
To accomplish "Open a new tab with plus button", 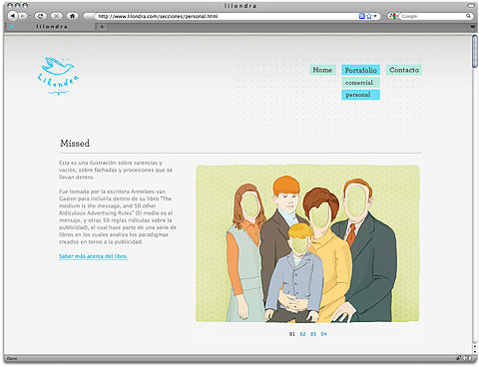I will click(x=102, y=27).
